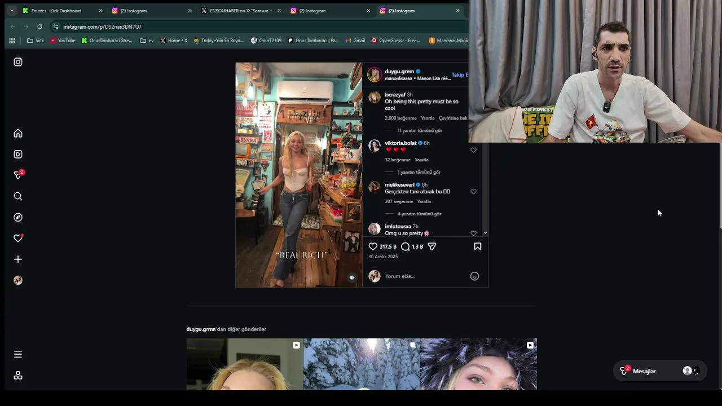Open Reels from Instagram sidebar
Viewport: 722px width, 406px height.
18,155
